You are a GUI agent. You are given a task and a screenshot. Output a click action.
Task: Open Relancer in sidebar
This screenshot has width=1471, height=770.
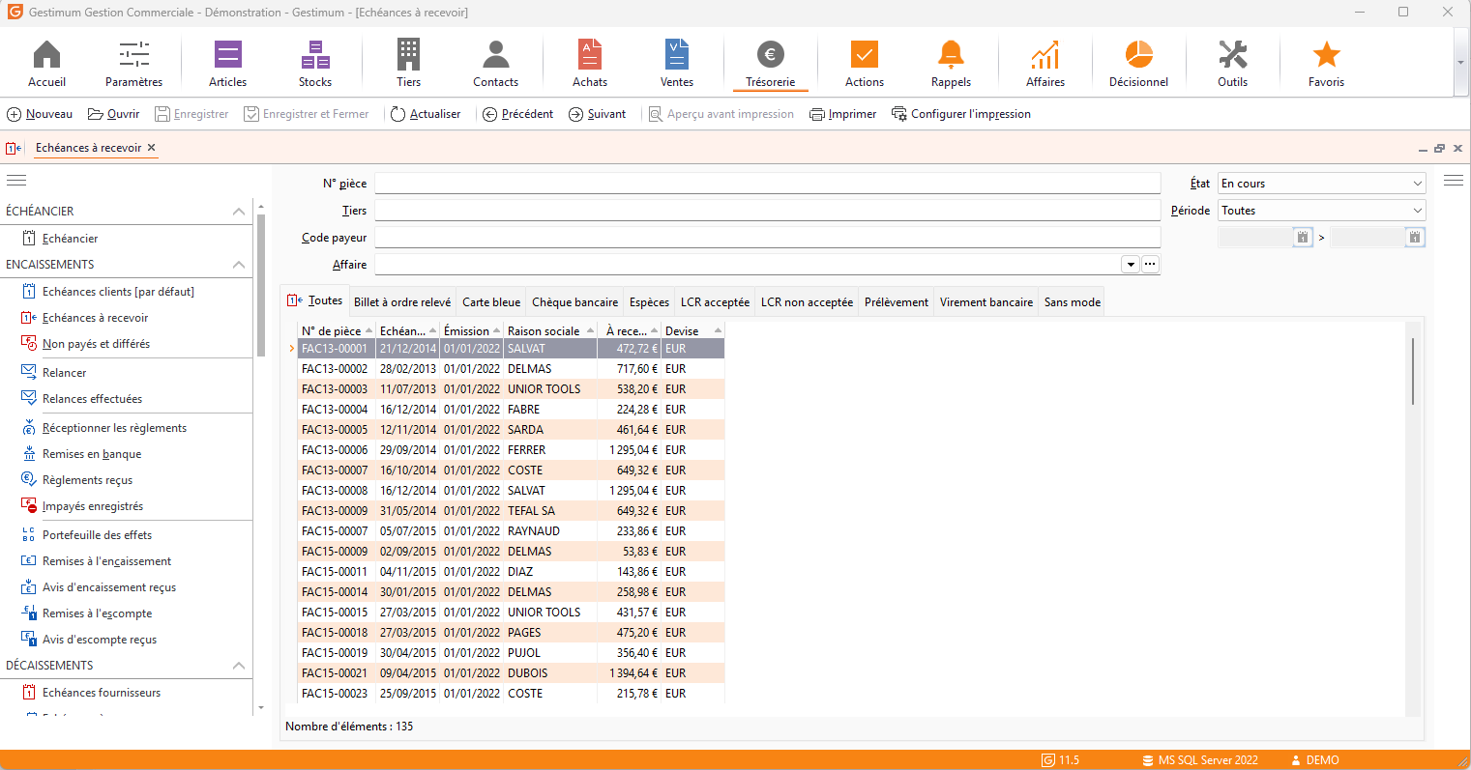(64, 373)
